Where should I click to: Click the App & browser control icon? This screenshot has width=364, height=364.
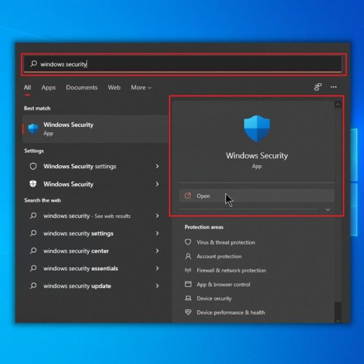(188, 284)
